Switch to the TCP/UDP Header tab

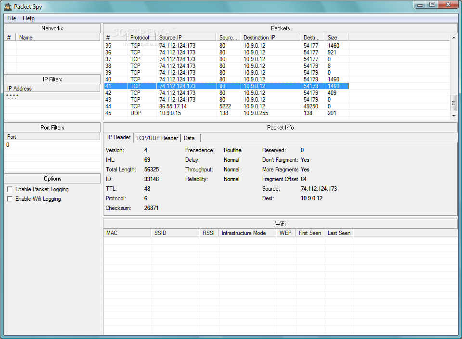[157, 138]
